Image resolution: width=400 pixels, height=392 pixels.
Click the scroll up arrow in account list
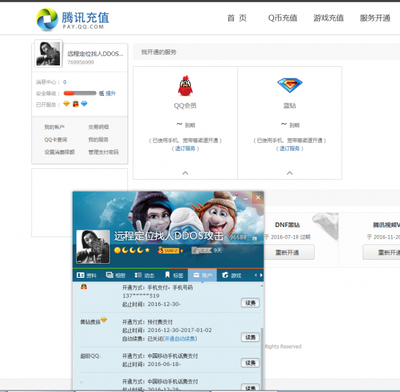(262, 285)
